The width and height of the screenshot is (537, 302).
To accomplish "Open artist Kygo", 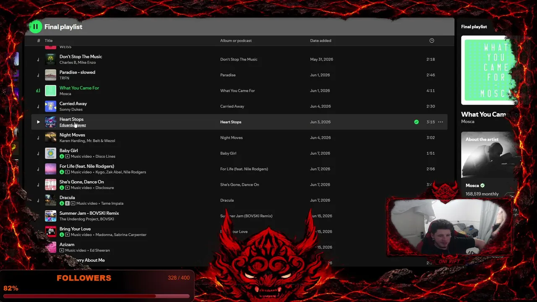I will pyautogui.click(x=100, y=172).
